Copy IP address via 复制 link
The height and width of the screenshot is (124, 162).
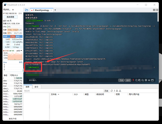[20, 13]
